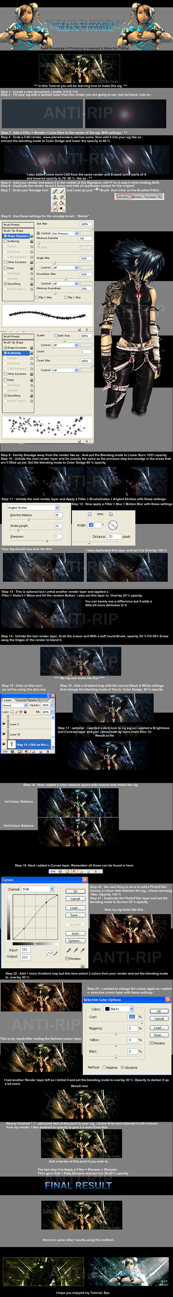Image resolution: width=173 pixels, height=1297 pixels.
Task: Open the Angled Strokes filter dropdown
Action: 33,507
